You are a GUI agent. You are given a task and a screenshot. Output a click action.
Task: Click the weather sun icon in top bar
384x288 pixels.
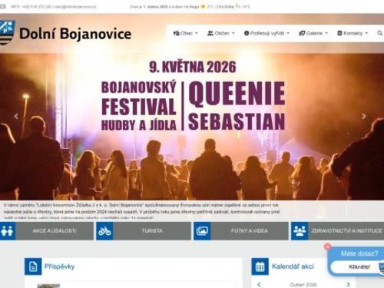point(204,7)
